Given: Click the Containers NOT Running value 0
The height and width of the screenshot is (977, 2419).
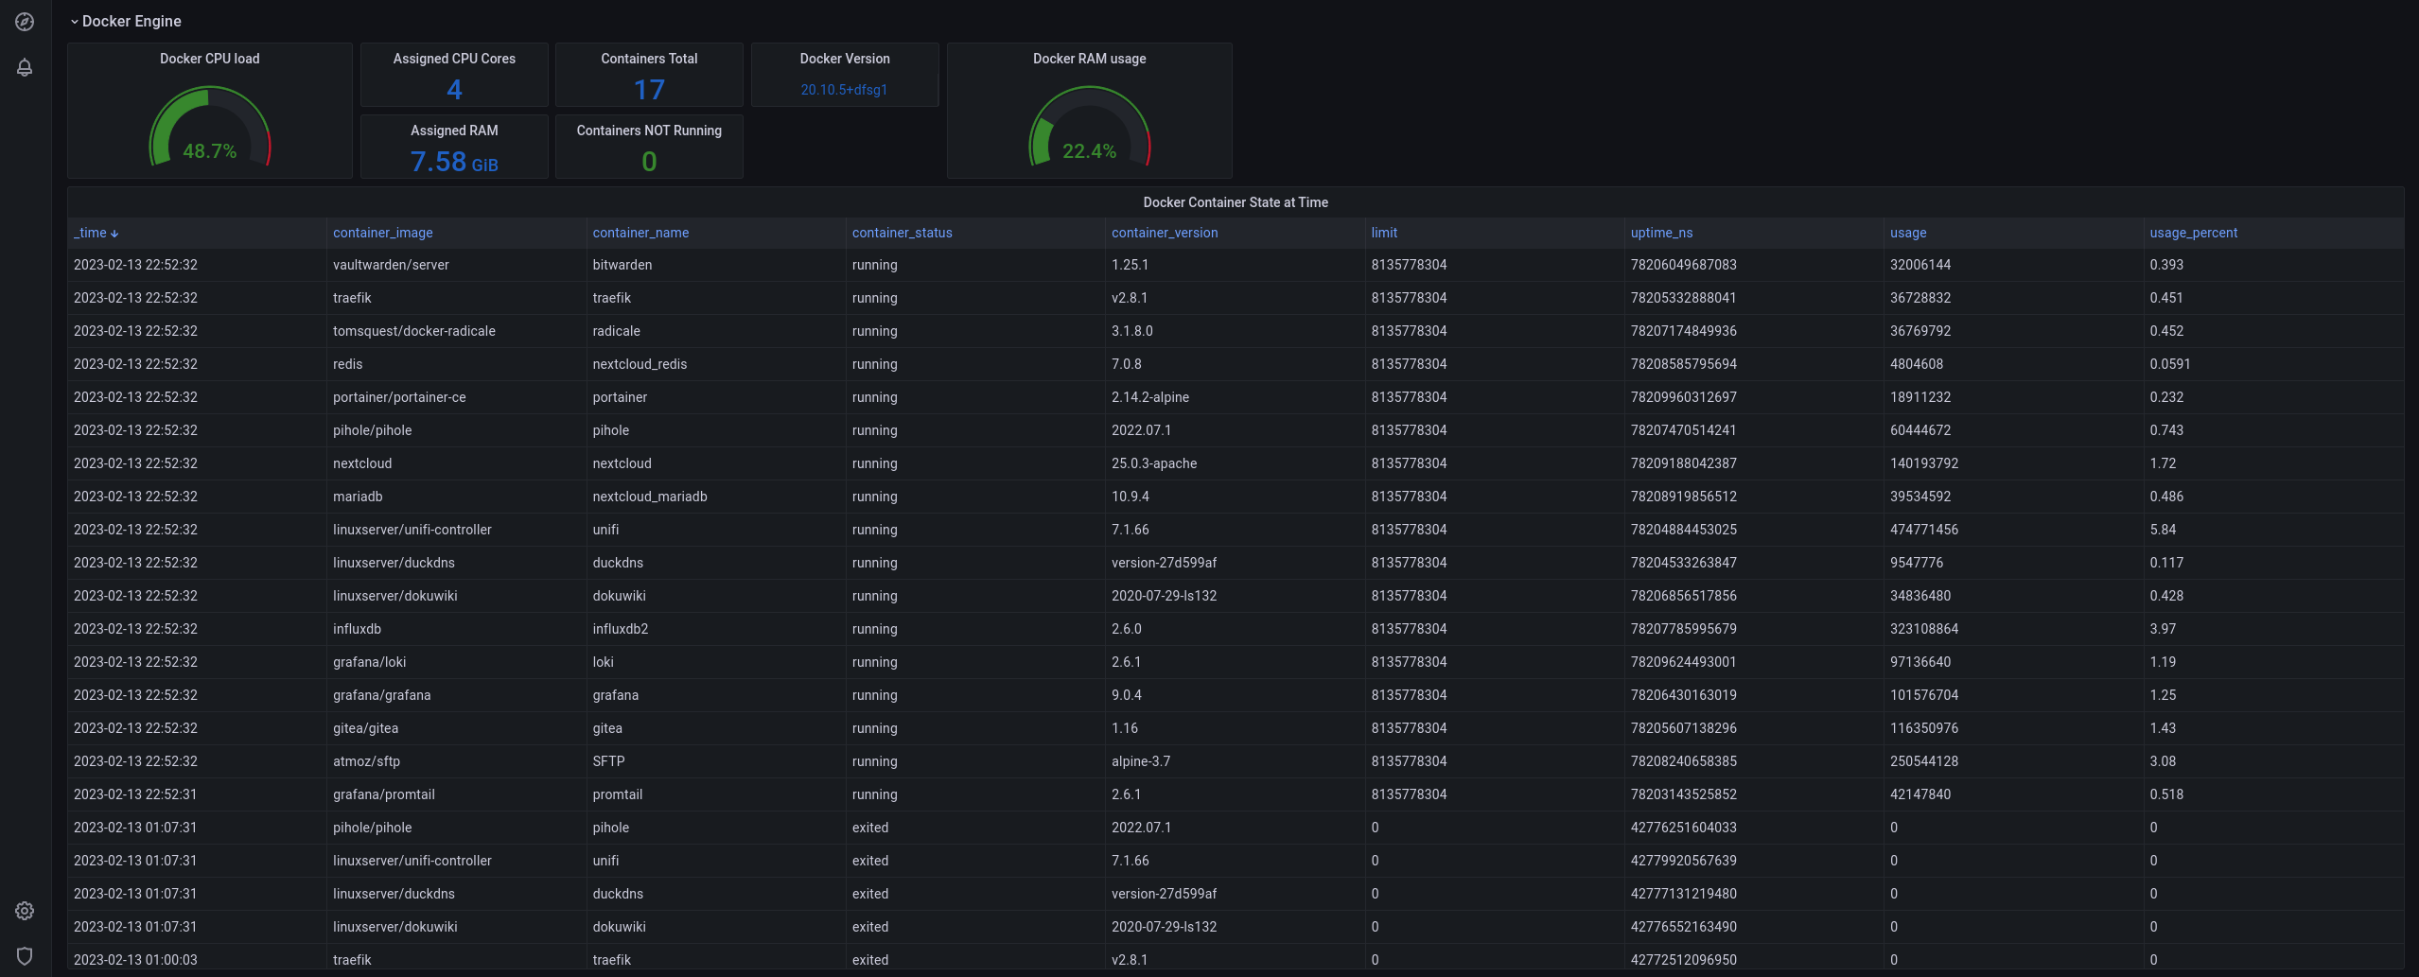Looking at the screenshot, I should pyautogui.click(x=649, y=162).
